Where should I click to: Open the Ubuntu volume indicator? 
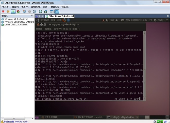point(116,20)
